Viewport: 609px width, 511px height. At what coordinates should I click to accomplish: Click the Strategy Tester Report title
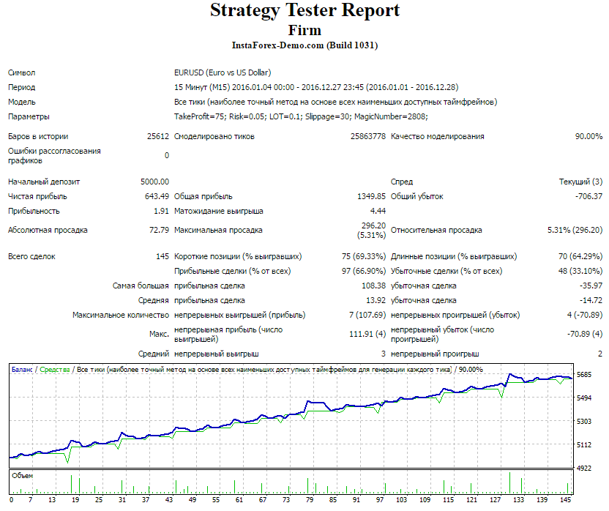[x=305, y=11]
